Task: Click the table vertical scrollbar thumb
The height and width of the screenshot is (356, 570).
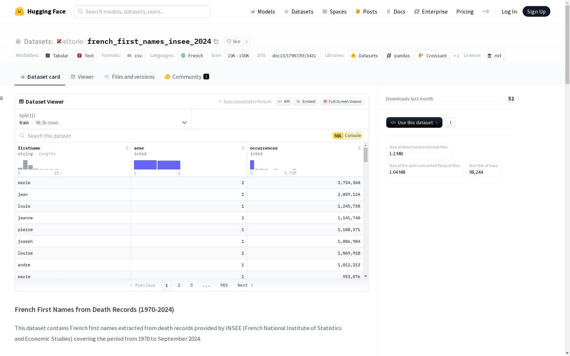Action: (x=366, y=155)
